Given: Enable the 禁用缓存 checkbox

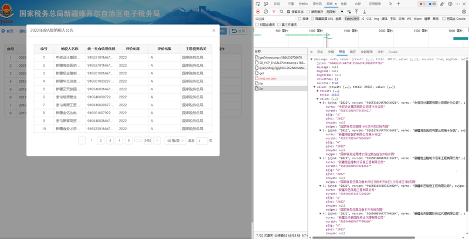Looking at the screenshot, I should click(x=308, y=12).
